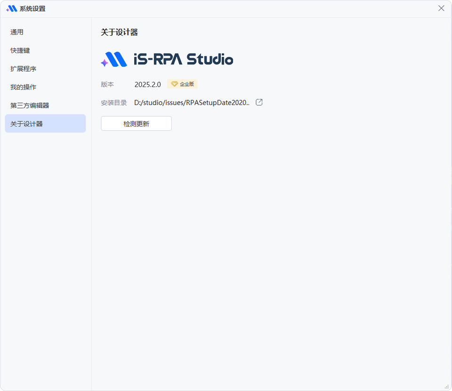Click the 企业版 edition label text

187,84
